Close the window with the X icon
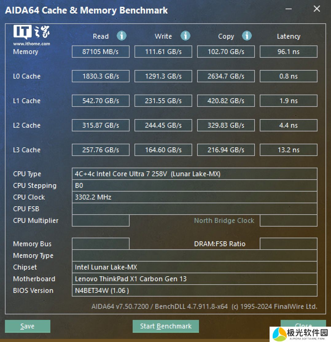Image resolution: width=331 pixels, height=342 pixels. (x=317, y=9)
